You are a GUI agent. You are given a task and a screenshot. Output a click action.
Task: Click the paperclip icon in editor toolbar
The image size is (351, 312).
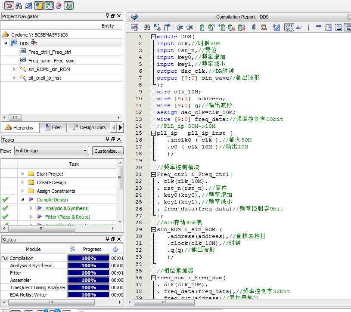254,27
